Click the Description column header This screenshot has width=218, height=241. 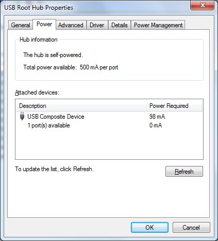tap(81, 106)
